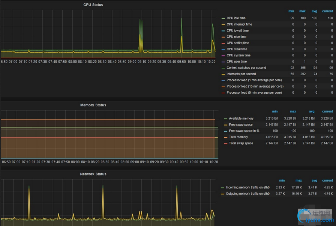Viewport: 336px width, 226px height.
Task: Sort CPU legend by current column
Action: [x=327, y=11]
